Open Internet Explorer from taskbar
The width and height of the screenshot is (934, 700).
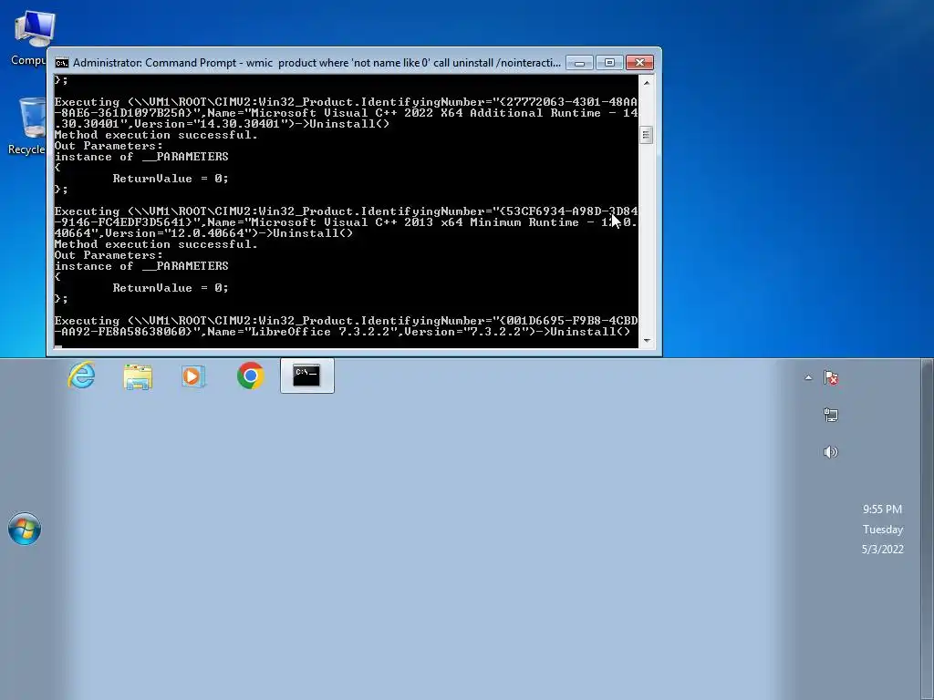click(x=81, y=376)
